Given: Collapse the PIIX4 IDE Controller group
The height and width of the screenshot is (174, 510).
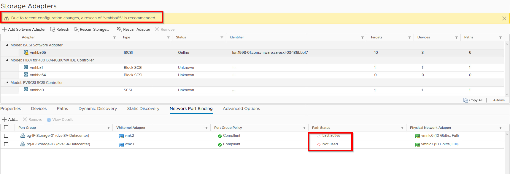Looking at the screenshot, I should (7, 60).
